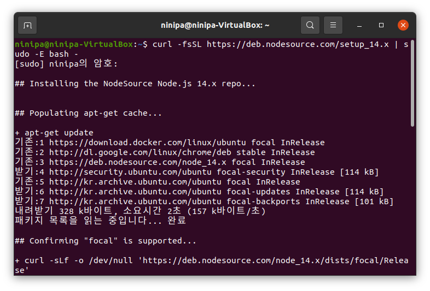The height and width of the screenshot is (291, 430).
Task: Click the '패키지 목록을 읽는 중입니다' line
Action: pyautogui.click(x=100, y=221)
